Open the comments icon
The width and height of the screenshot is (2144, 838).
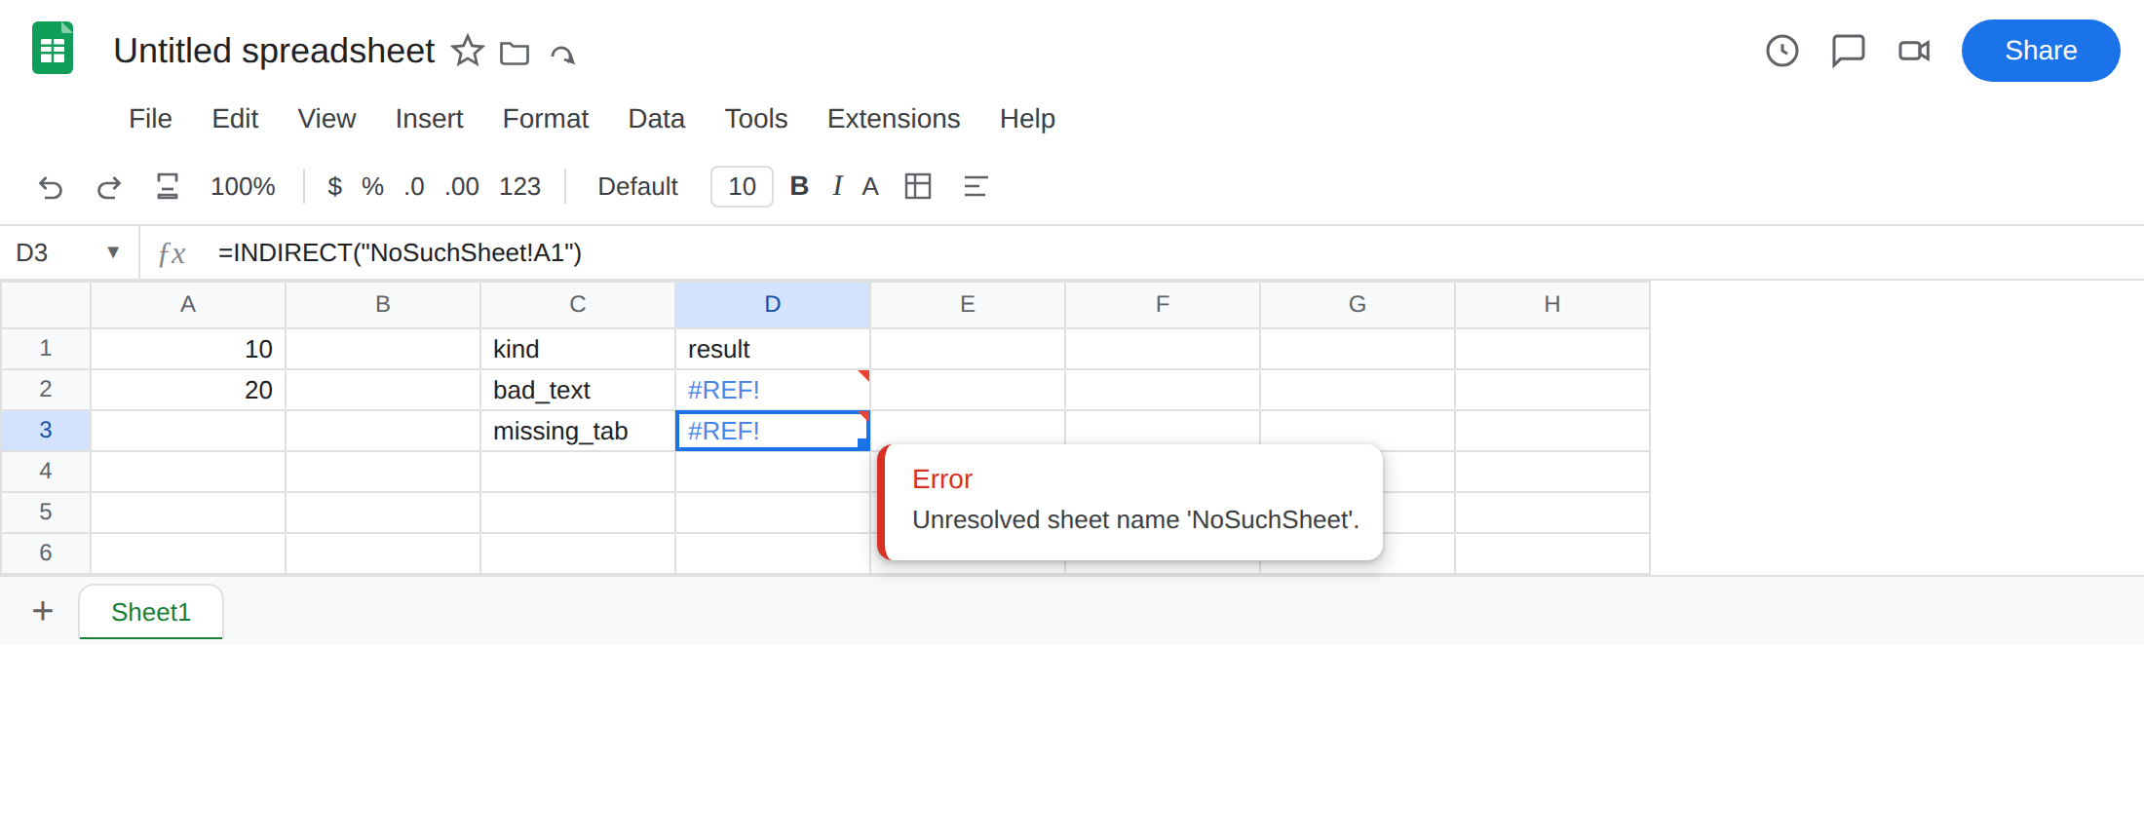(1848, 51)
